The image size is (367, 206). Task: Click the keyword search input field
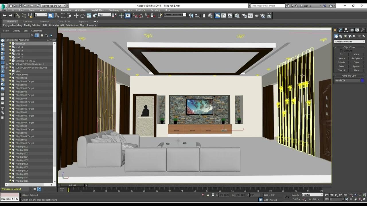pyautogui.click(x=268, y=6)
